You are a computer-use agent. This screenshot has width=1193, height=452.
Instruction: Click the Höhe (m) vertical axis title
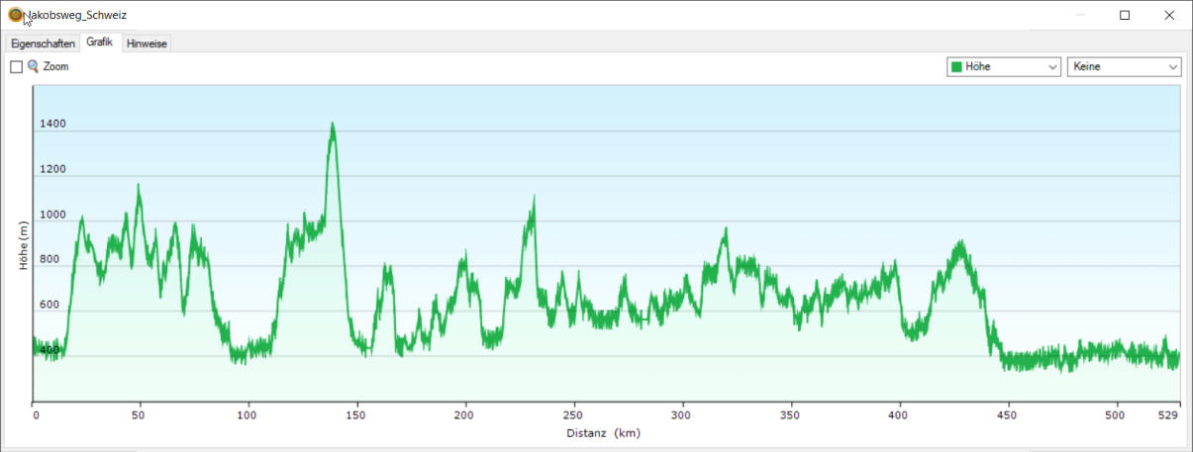coord(24,246)
